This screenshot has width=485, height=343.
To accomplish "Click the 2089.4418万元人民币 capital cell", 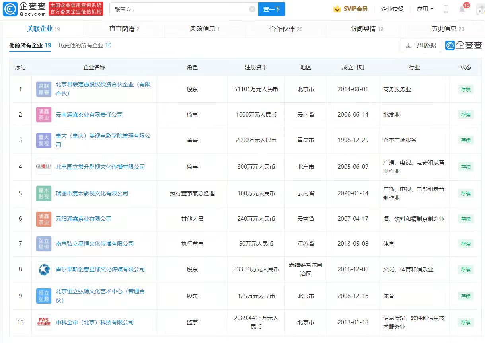I will [256, 322].
